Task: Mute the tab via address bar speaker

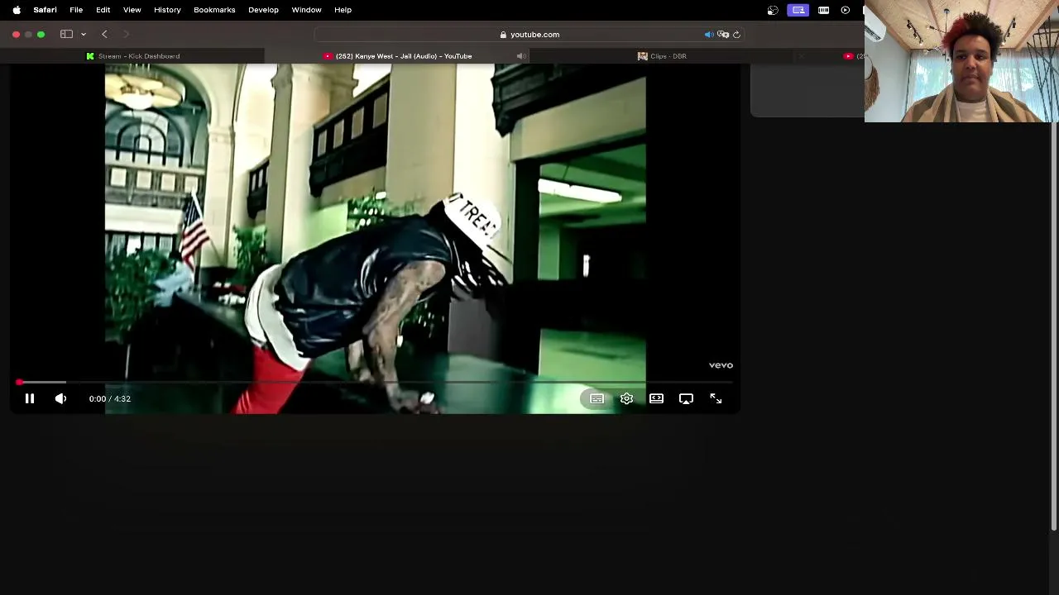Action: pos(709,35)
